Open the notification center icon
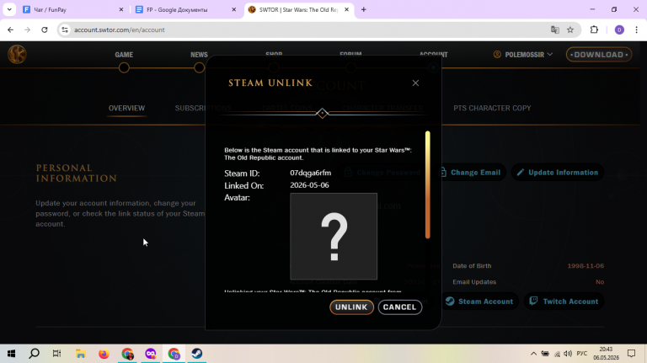This screenshot has width=647, height=363. click(631, 354)
